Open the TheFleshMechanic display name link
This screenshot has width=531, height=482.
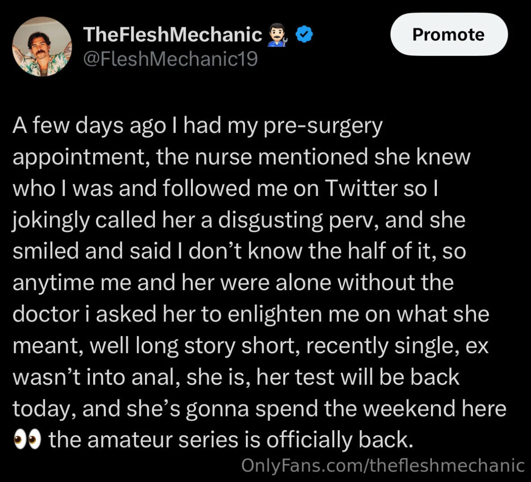(x=172, y=35)
